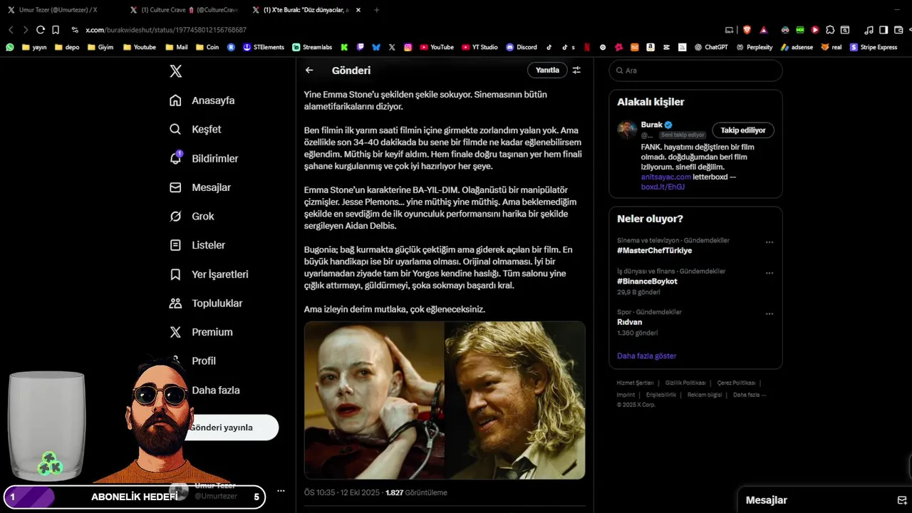
Task: Open Bildirimler notifications
Action: (x=204, y=158)
